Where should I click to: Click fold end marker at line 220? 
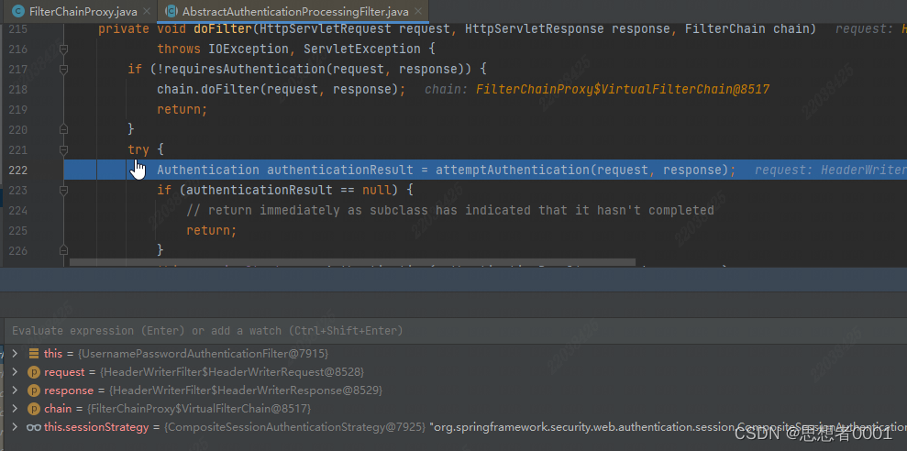tap(63, 129)
